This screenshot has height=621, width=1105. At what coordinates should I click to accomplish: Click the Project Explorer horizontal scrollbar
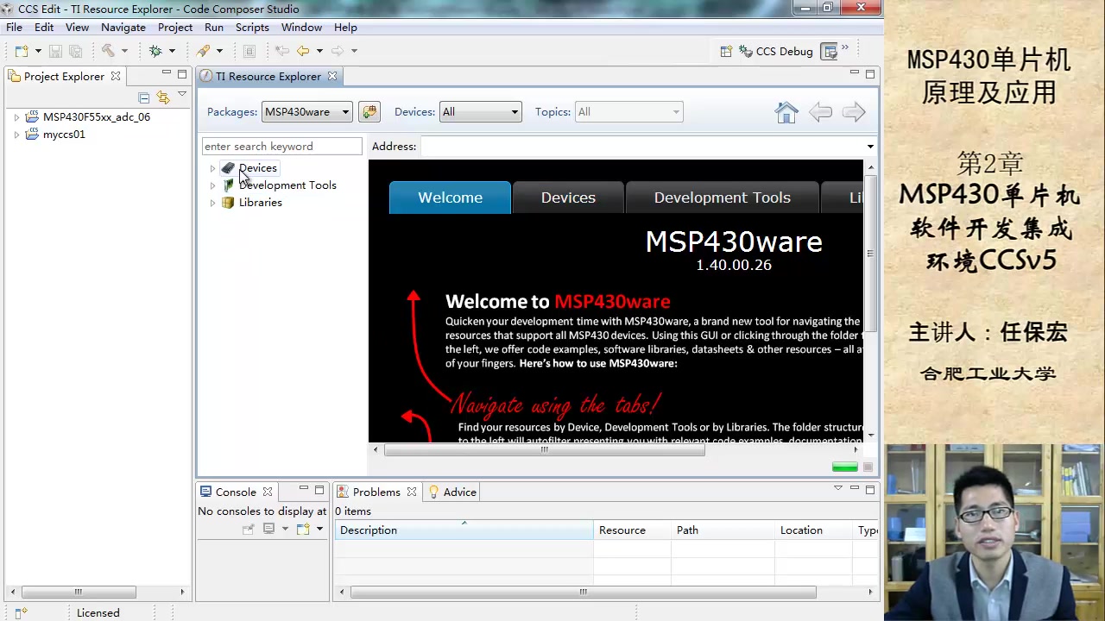coord(79,592)
